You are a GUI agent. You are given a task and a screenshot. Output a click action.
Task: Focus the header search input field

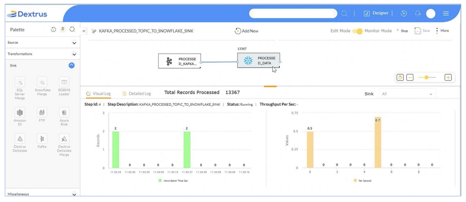[x=293, y=13]
